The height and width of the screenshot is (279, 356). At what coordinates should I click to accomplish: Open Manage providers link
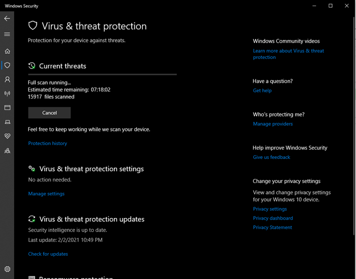(x=272, y=124)
